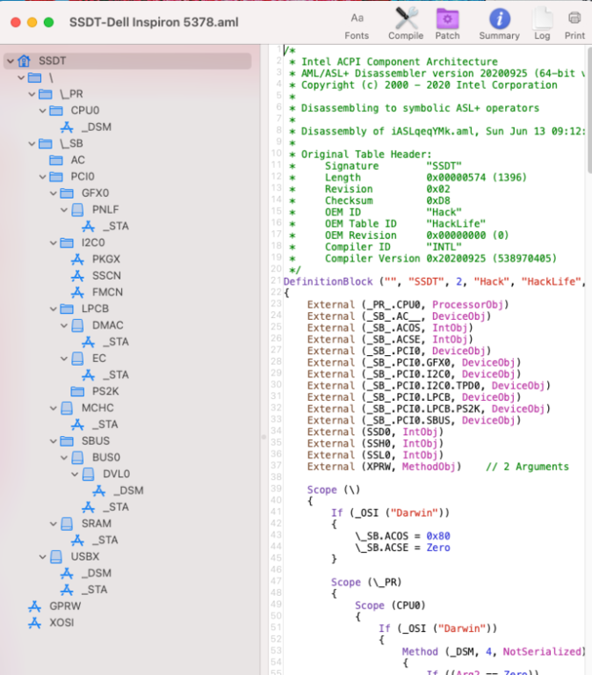Click DefinitionBlock line in code editor
The height and width of the screenshot is (675, 592).
(x=330, y=280)
